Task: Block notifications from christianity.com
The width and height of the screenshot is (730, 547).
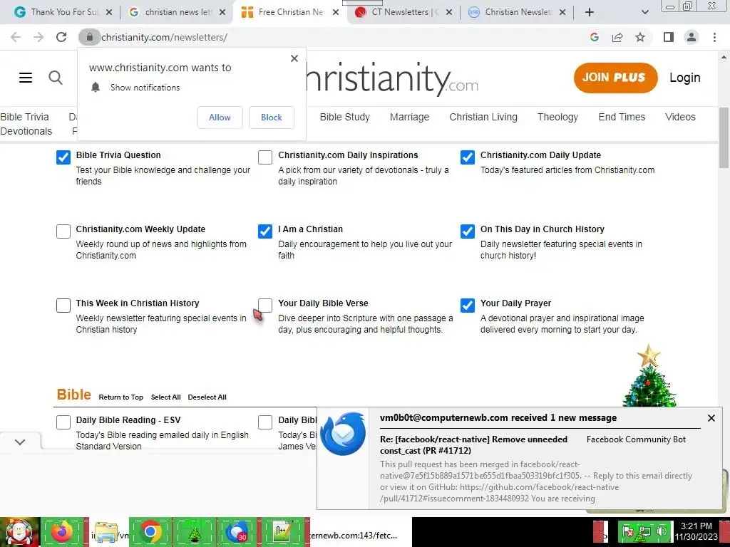Action: click(272, 118)
